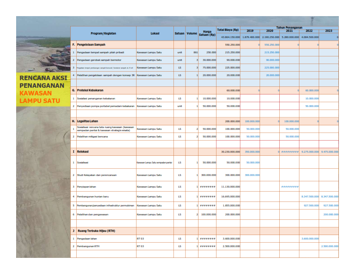The height and width of the screenshot is (274, 355).
Task: Click the 2022 total 4.084.500.000
Action: (x=310, y=37)
